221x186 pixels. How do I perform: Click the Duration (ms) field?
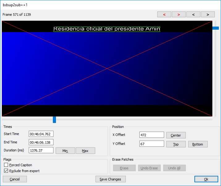[x=41, y=150]
